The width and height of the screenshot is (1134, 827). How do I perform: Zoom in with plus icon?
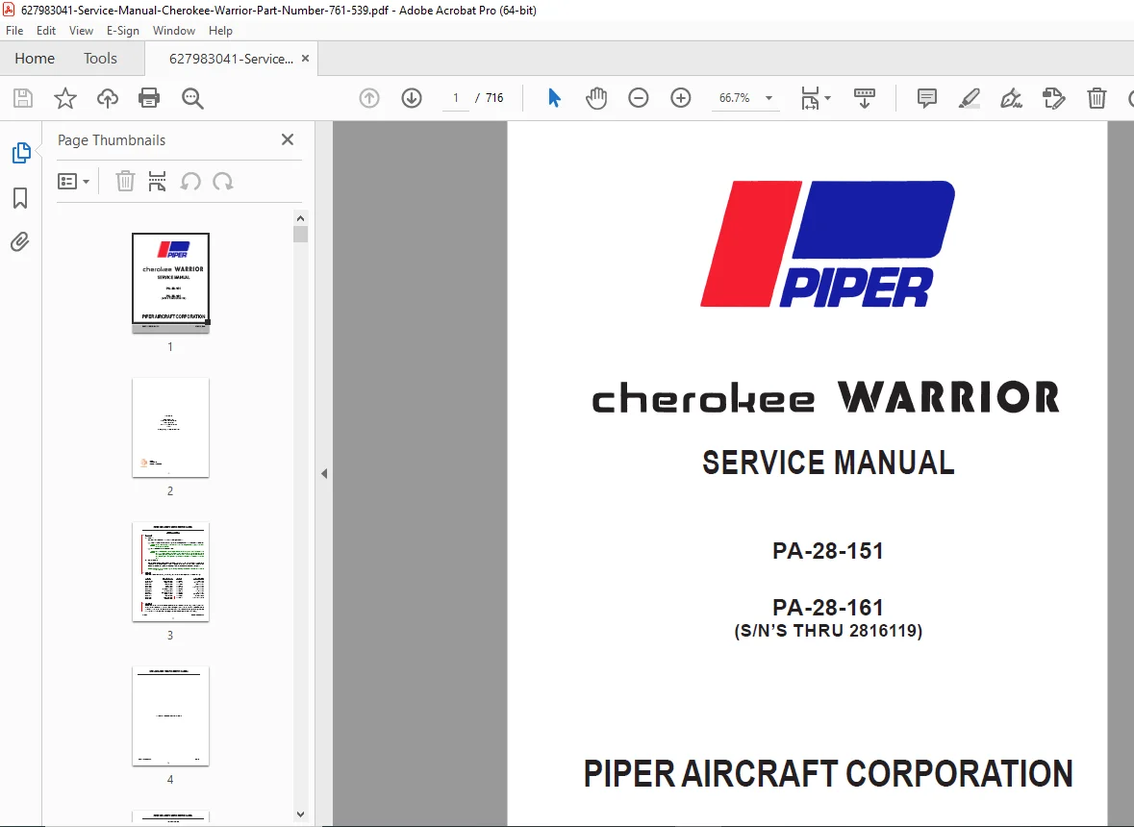click(681, 98)
